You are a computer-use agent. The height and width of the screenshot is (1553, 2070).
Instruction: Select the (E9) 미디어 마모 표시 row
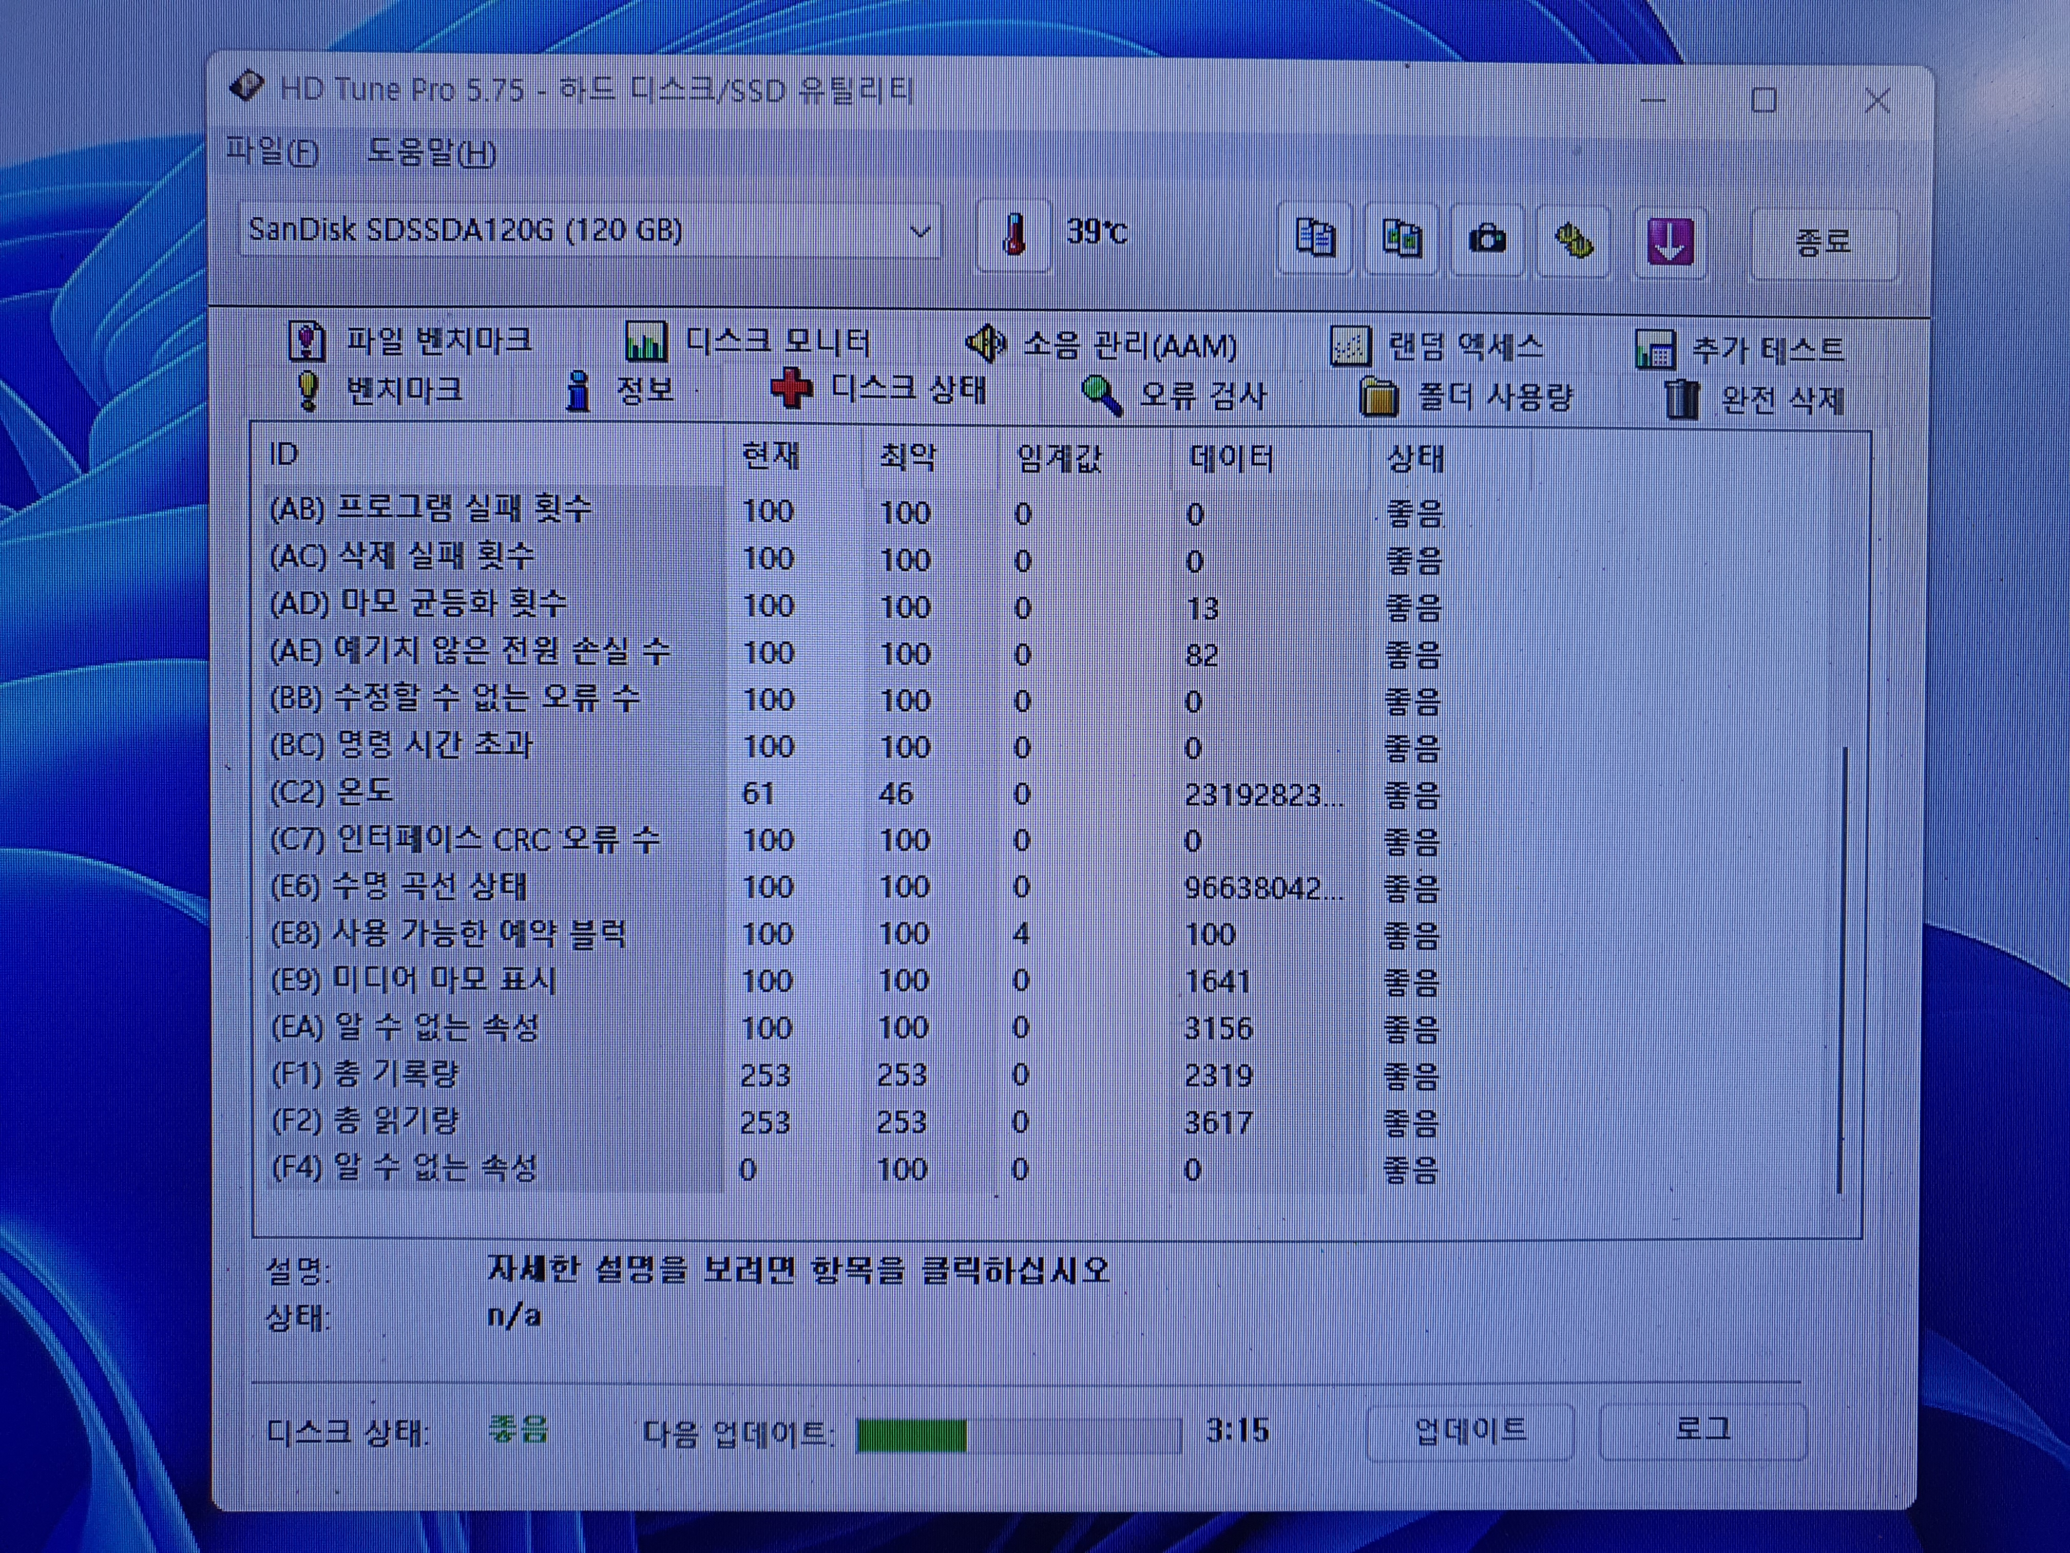coord(856,980)
